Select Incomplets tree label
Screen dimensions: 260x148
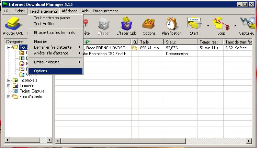(29, 80)
